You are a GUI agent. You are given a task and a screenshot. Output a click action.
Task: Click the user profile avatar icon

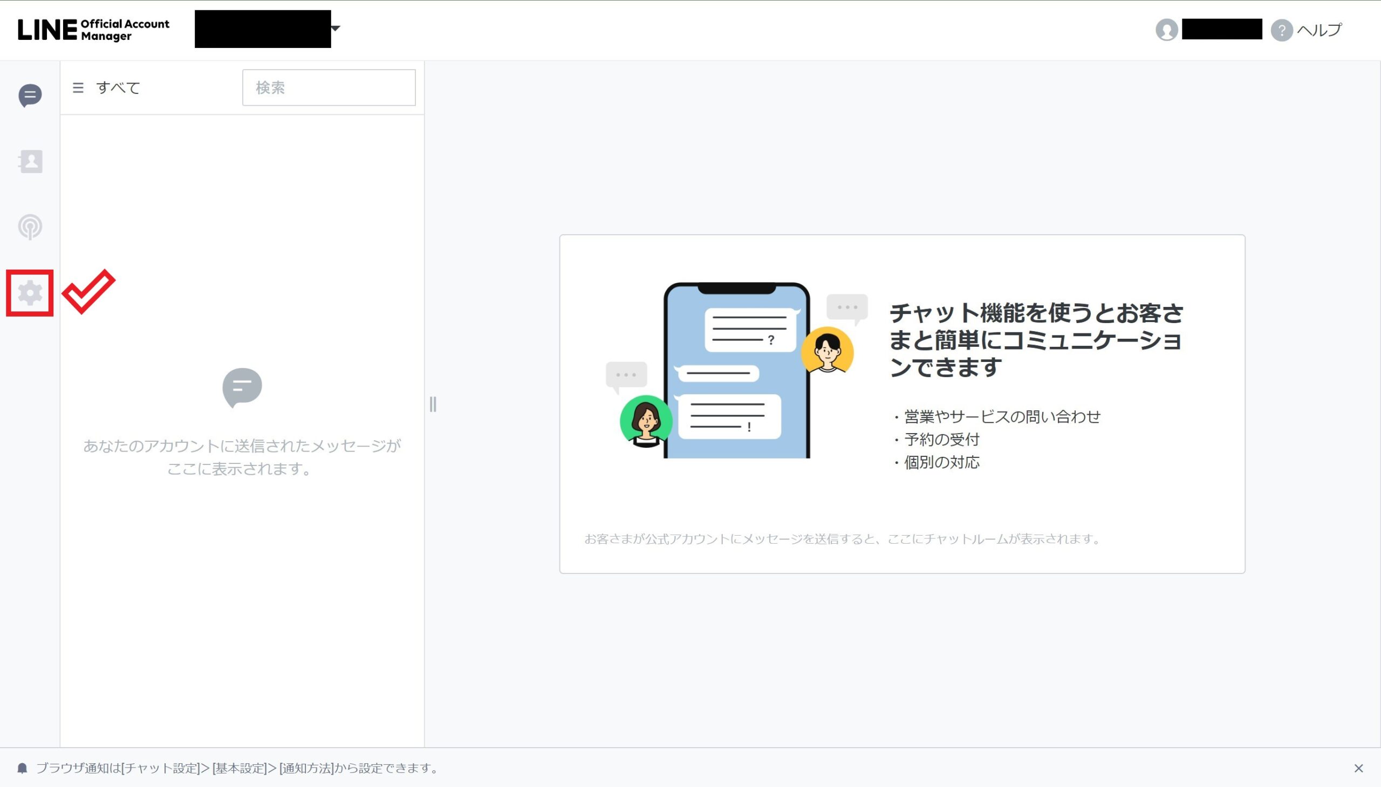coord(1166,30)
